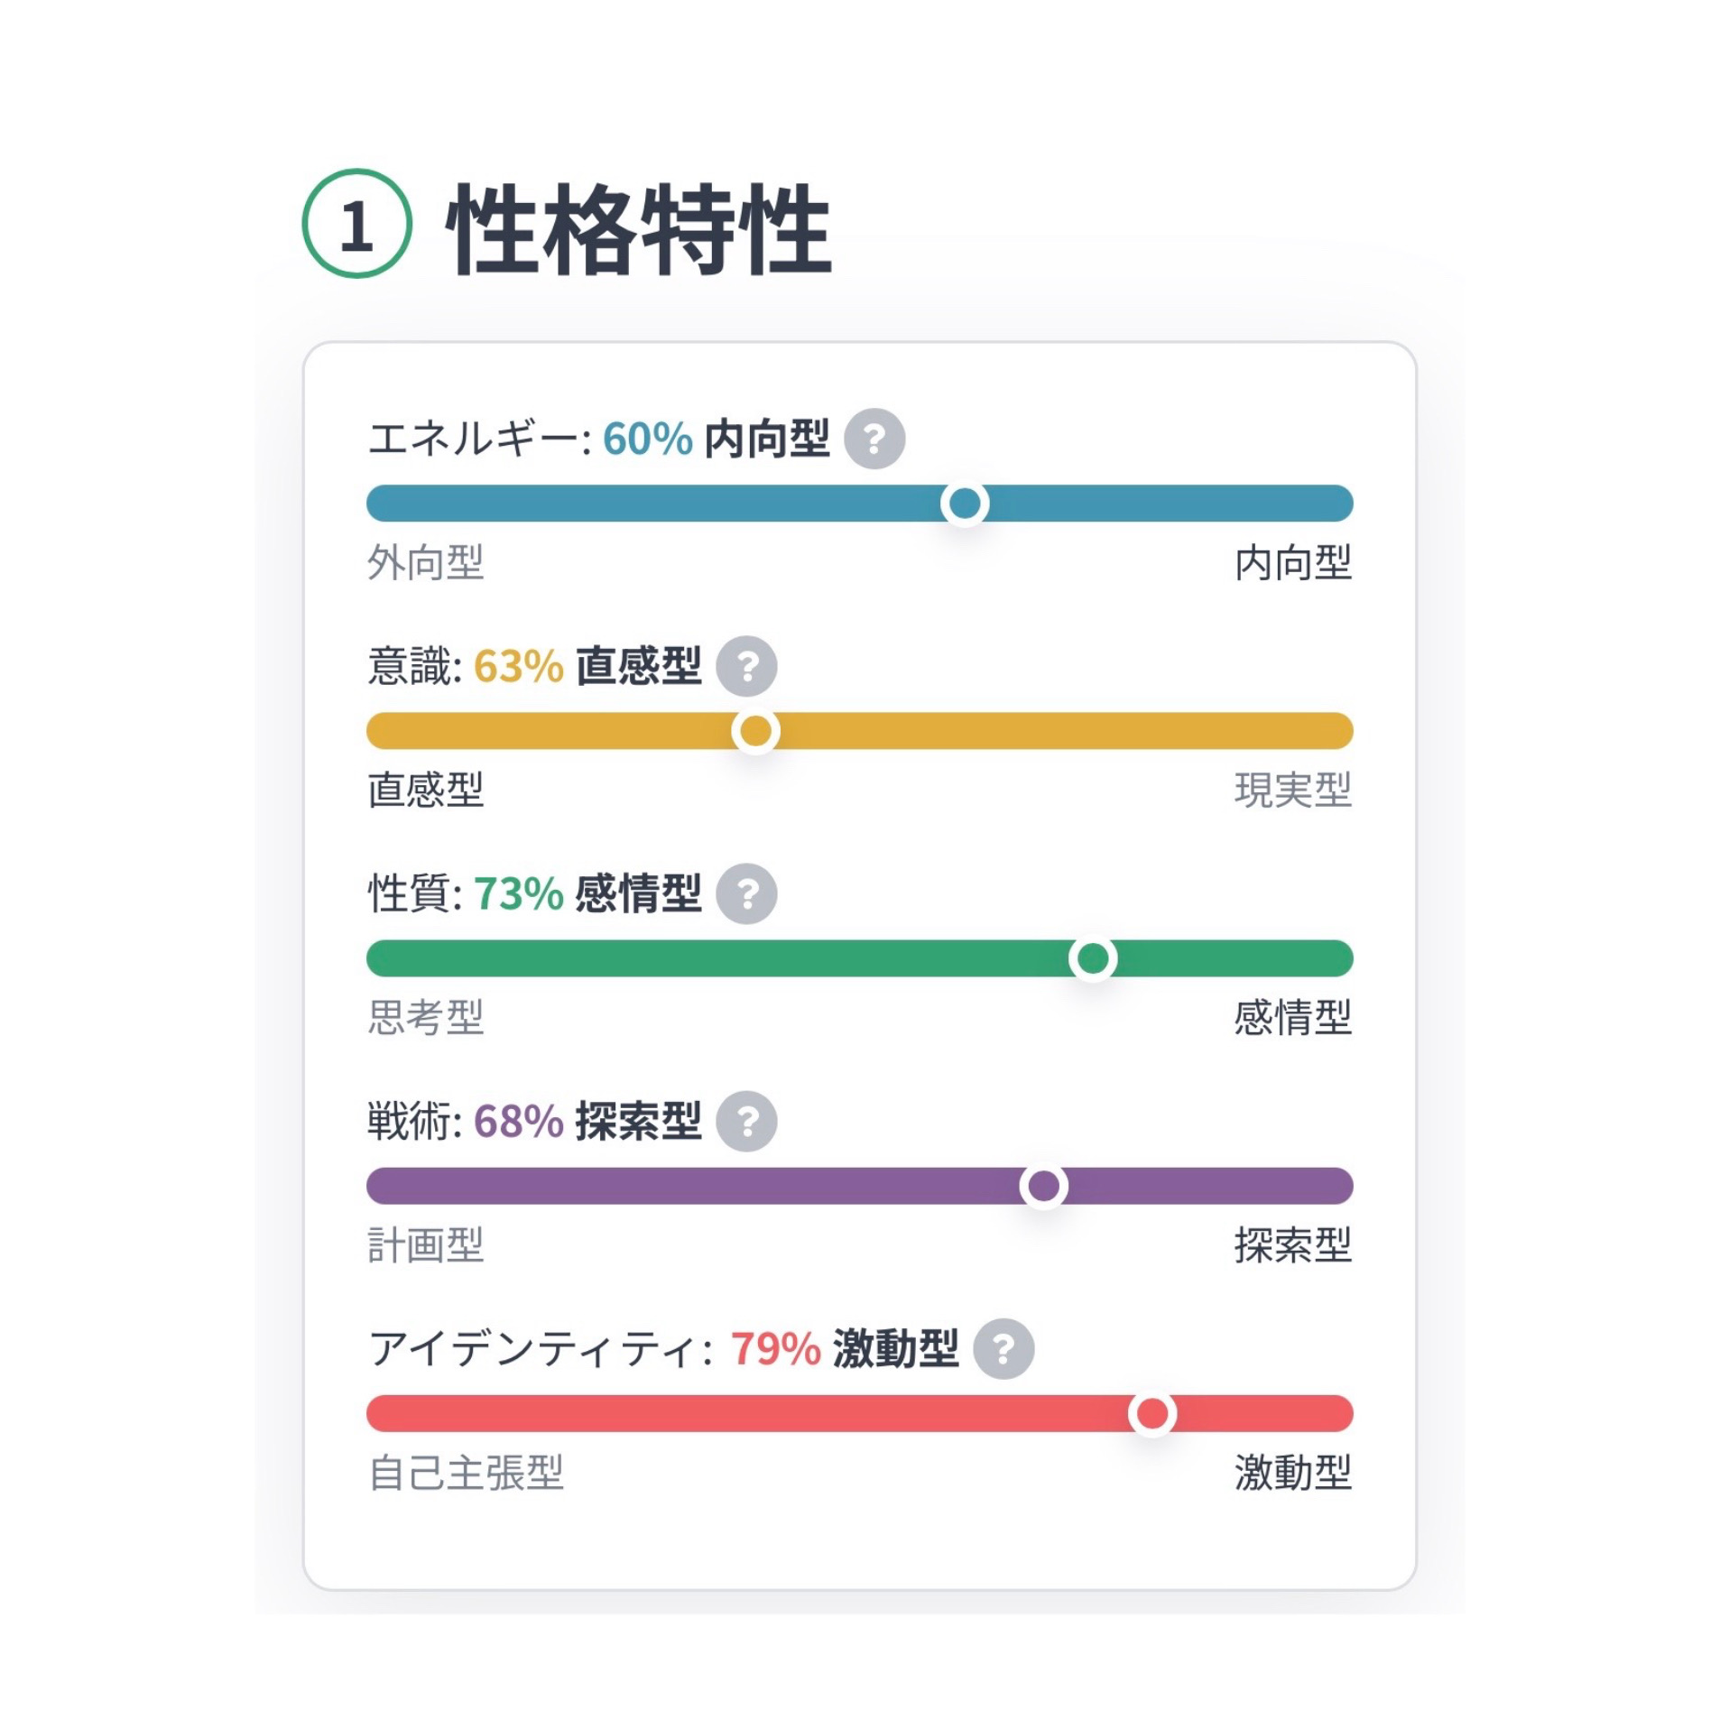The width and height of the screenshot is (1720, 1720).
Task: Click the yellow 意識 slider handle
Action: coord(755,730)
